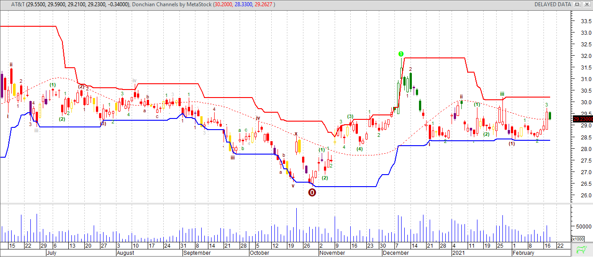
Task: Click the August month label on date axis
Action: [125, 253]
